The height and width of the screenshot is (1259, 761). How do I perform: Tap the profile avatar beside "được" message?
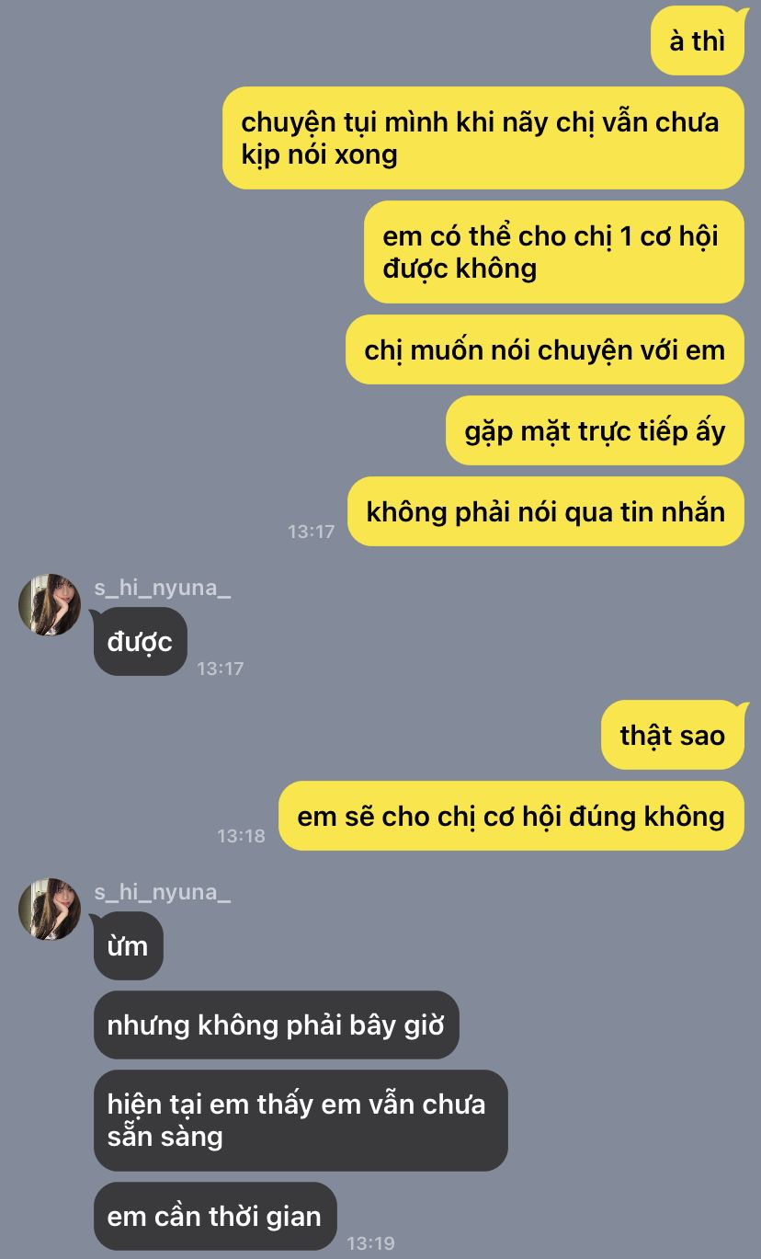point(50,604)
